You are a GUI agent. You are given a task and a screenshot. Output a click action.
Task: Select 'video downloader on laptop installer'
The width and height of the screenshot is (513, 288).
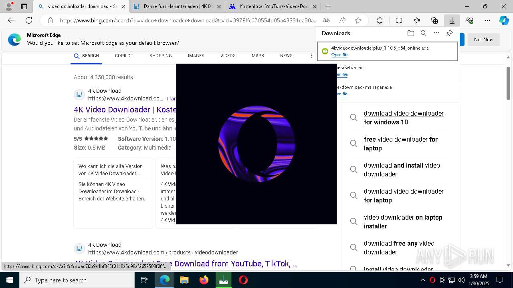pyautogui.click(x=403, y=222)
